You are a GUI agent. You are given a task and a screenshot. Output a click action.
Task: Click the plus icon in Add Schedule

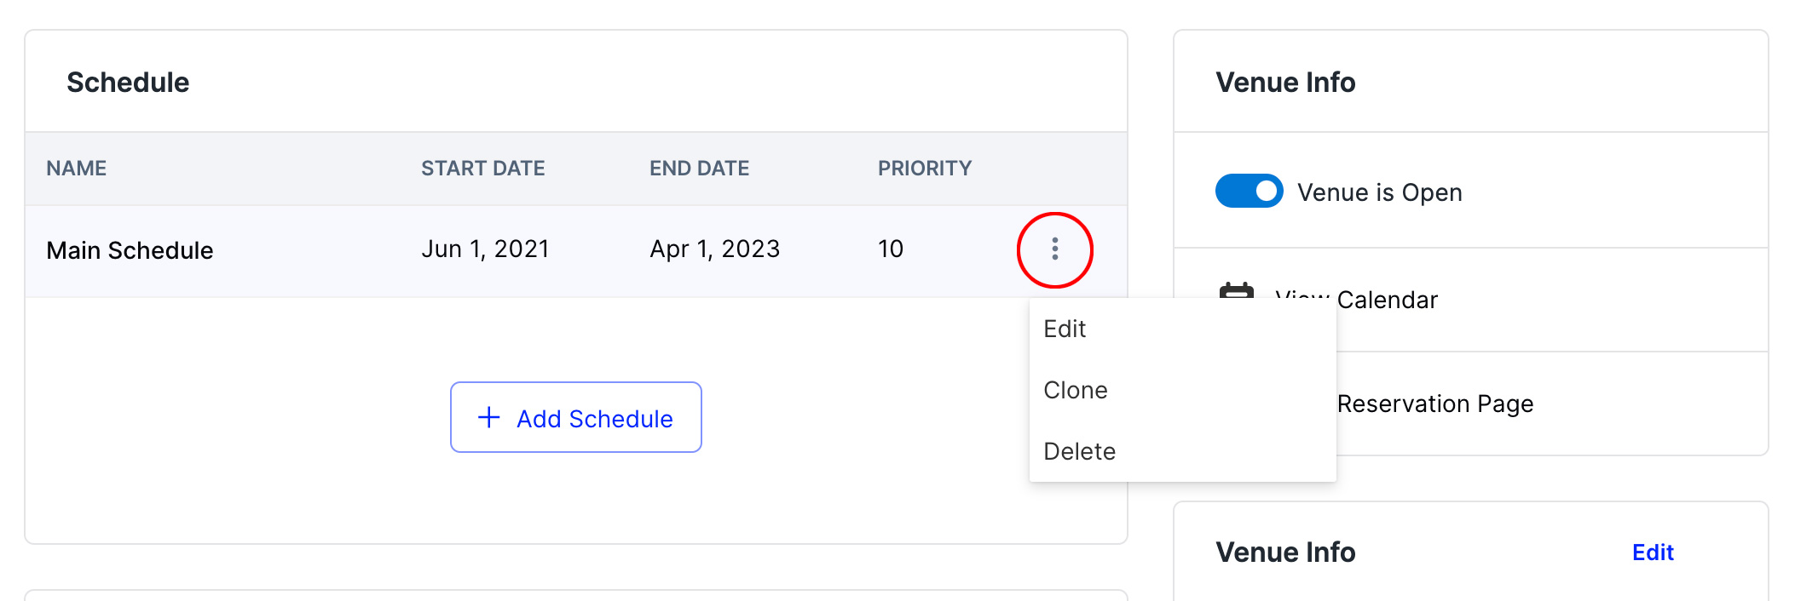(488, 417)
